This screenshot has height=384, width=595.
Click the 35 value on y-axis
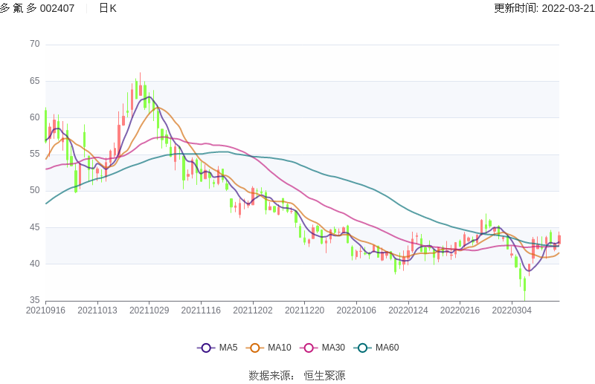[x=34, y=300]
